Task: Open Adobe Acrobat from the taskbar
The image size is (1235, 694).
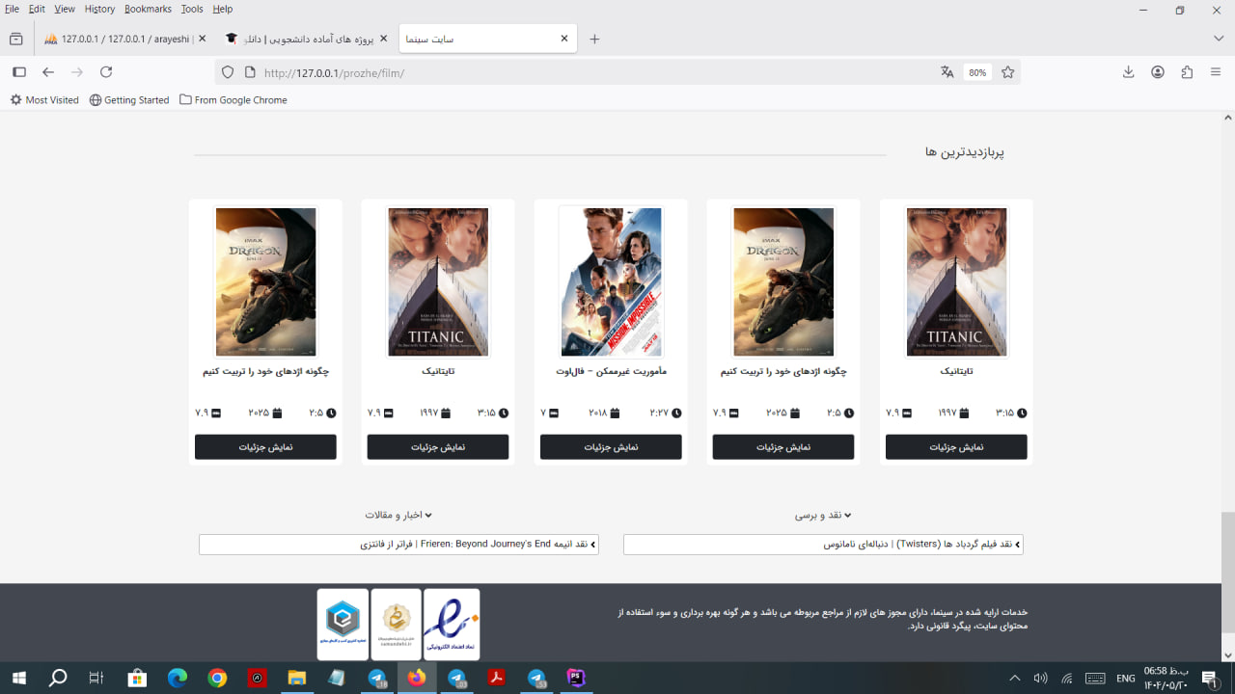Action: pos(496,679)
